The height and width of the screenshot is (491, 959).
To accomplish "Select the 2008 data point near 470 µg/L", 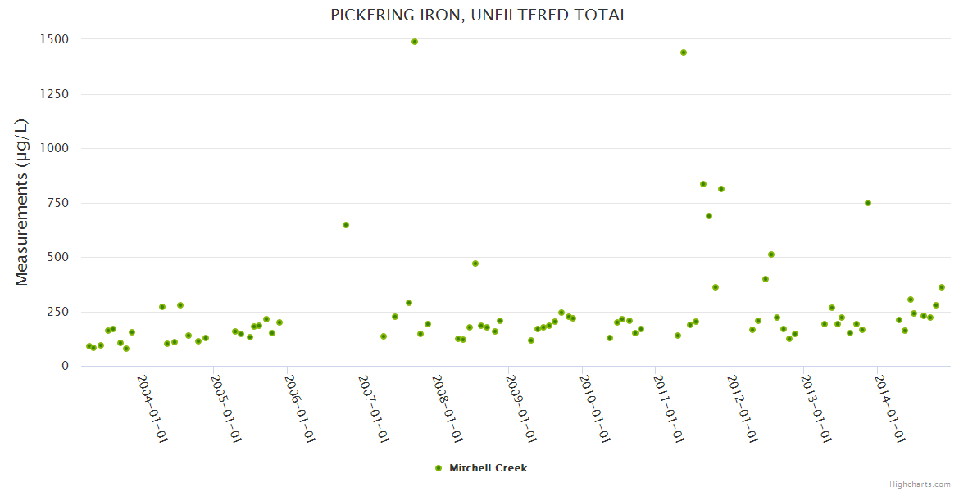I will (x=475, y=264).
